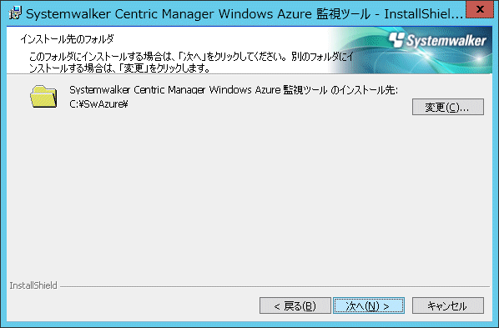499x328 pixels.
Task: Click the Systemwalker wordmark text in banner
Action: point(446,41)
